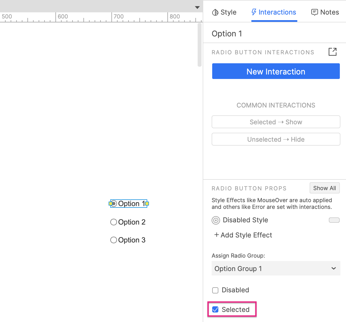Open the Notes tab
346x322 pixels.
pyautogui.click(x=325, y=12)
